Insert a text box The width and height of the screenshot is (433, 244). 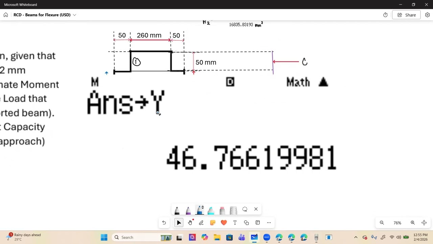[235, 223]
